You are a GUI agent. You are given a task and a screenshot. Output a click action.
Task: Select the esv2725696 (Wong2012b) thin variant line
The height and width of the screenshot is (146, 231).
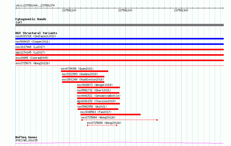102,125
